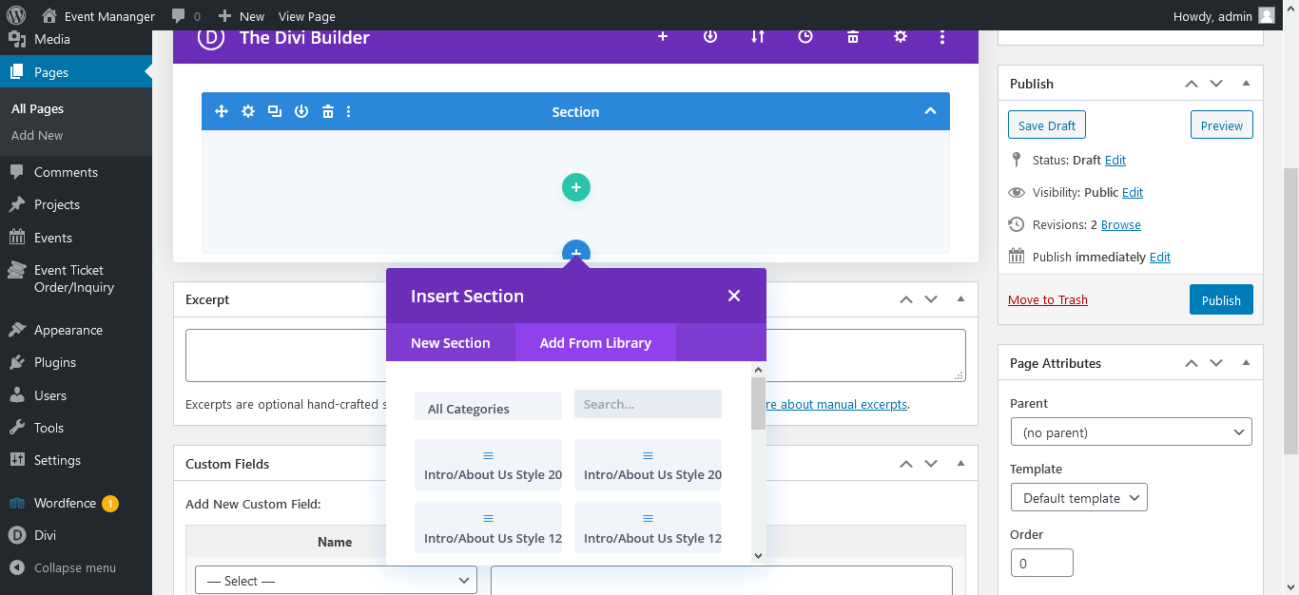Open Wordfence menu in sidebar

click(76, 503)
